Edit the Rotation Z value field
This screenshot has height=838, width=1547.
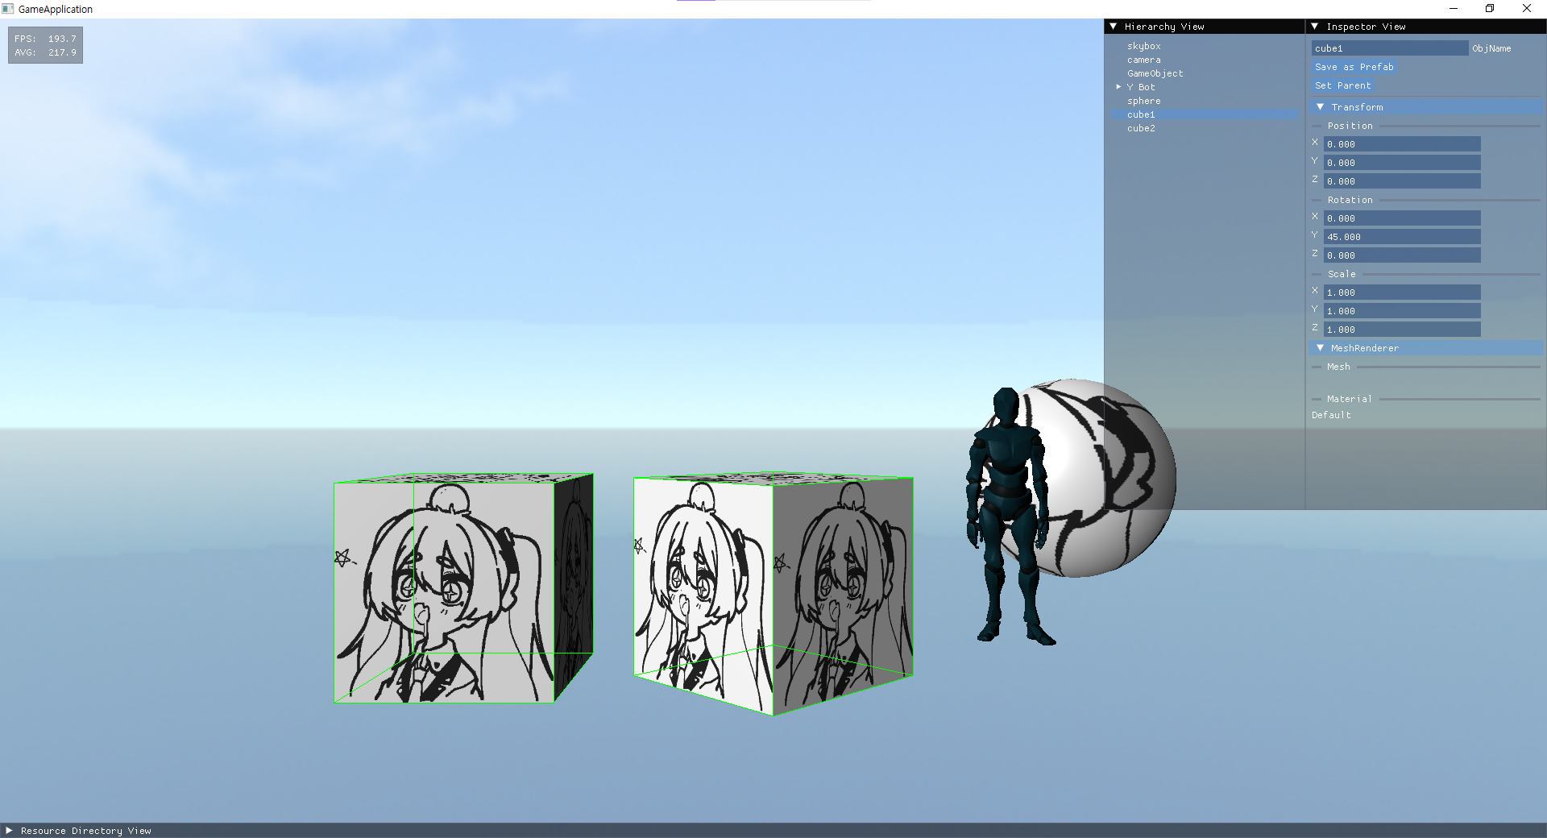pos(1402,255)
